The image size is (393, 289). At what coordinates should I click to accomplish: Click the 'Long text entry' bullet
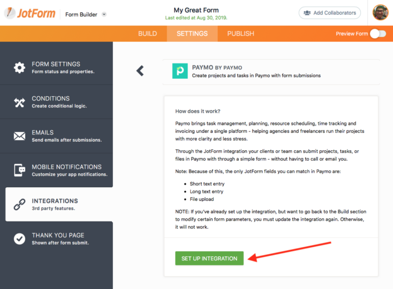207,192
